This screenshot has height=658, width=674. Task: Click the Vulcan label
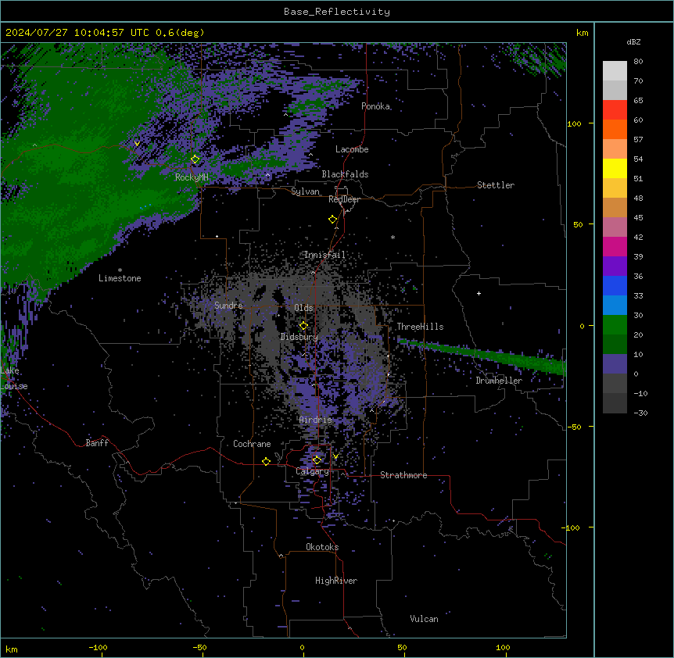(425, 619)
